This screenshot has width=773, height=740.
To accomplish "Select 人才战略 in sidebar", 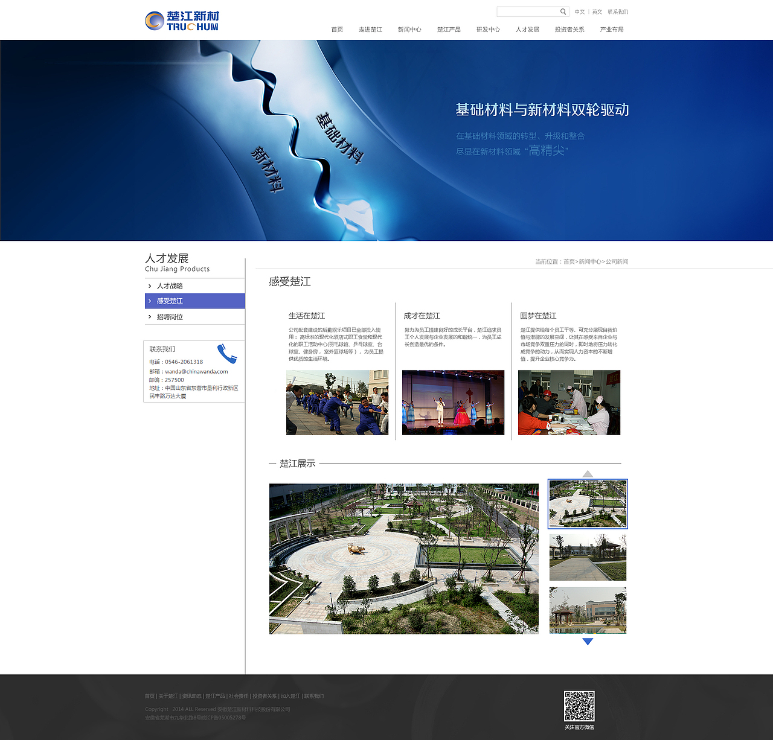I will pos(195,285).
